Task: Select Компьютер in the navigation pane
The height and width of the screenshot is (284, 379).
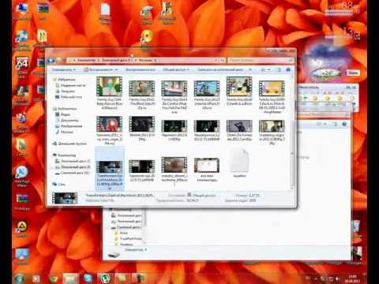Action: point(65,155)
